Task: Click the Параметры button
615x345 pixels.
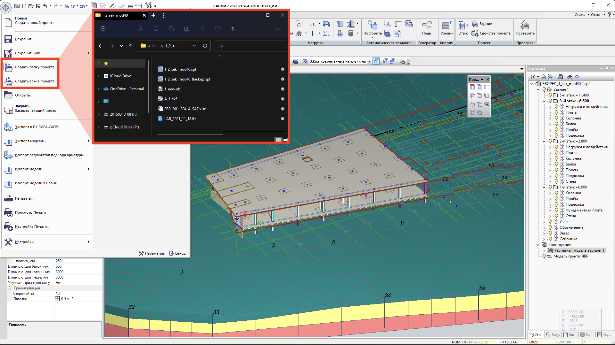Action: point(152,253)
